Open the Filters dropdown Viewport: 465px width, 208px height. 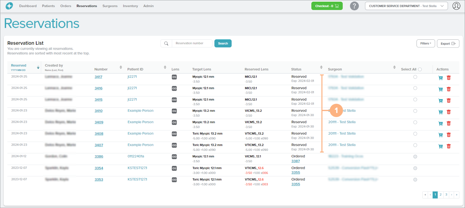click(x=426, y=44)
